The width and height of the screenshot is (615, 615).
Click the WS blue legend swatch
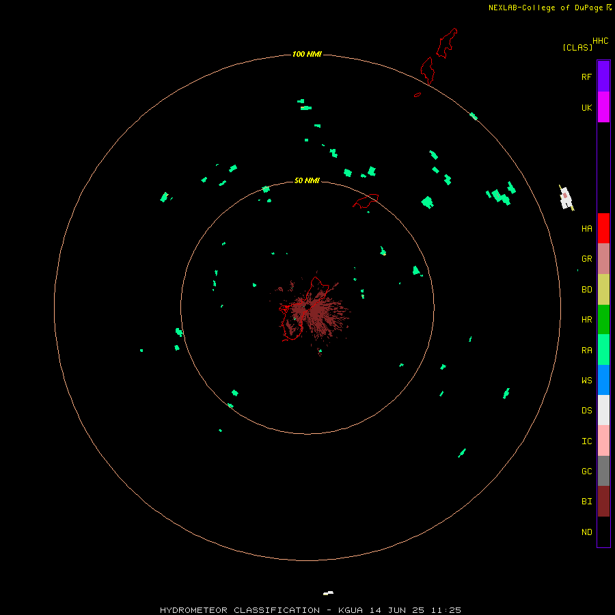point(603,380)
